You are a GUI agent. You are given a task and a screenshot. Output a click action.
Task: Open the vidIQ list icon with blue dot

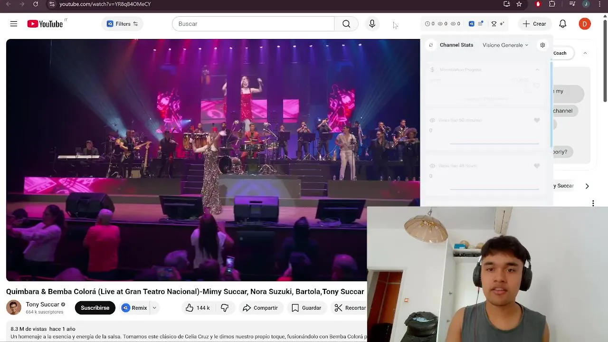coord(480,24)
